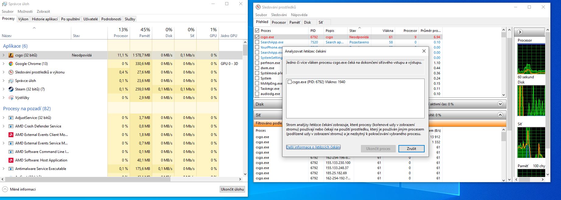Click the Steam icon in apps list
Image resolution: width=561 pixels, height=200 pixels.
click(11, 89)
